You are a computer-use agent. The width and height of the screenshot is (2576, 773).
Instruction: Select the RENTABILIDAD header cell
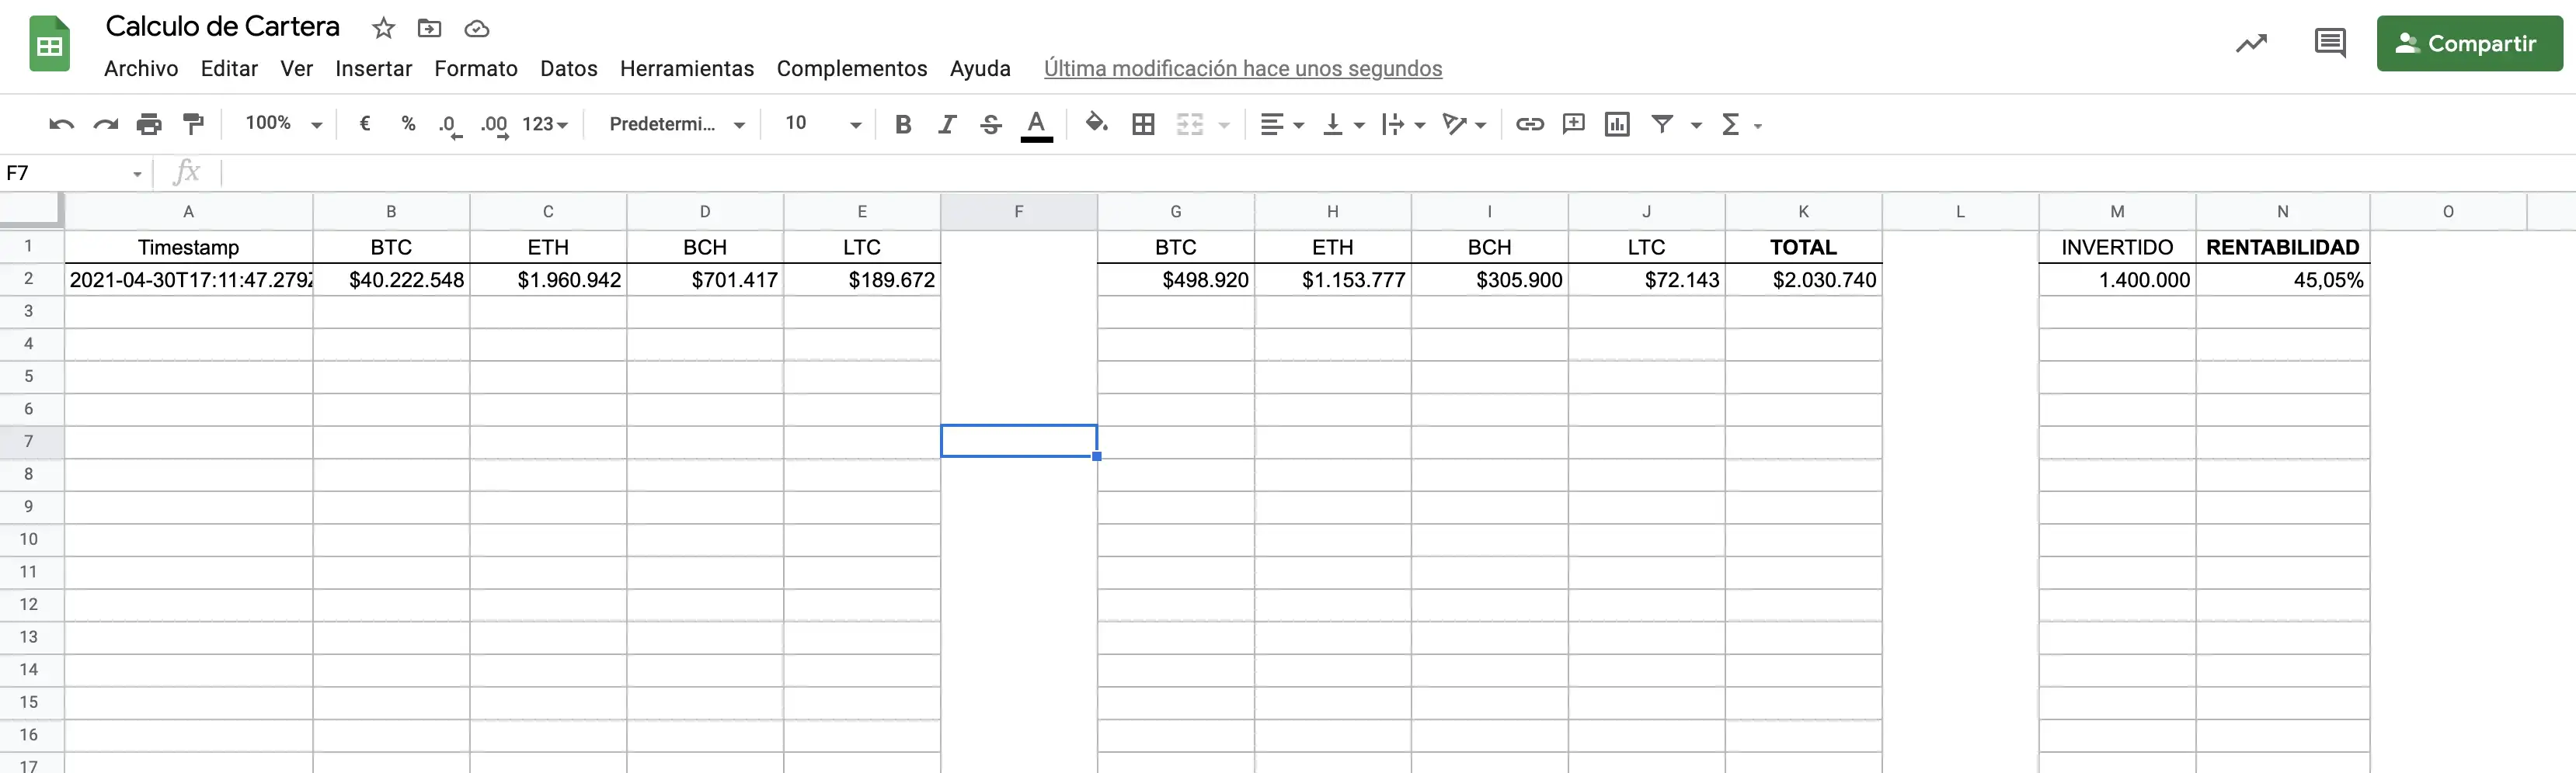point(2282,247)
